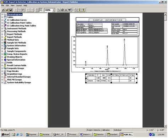
Task: Select Composite Groups tree item
Action: (x=16, y=68)
